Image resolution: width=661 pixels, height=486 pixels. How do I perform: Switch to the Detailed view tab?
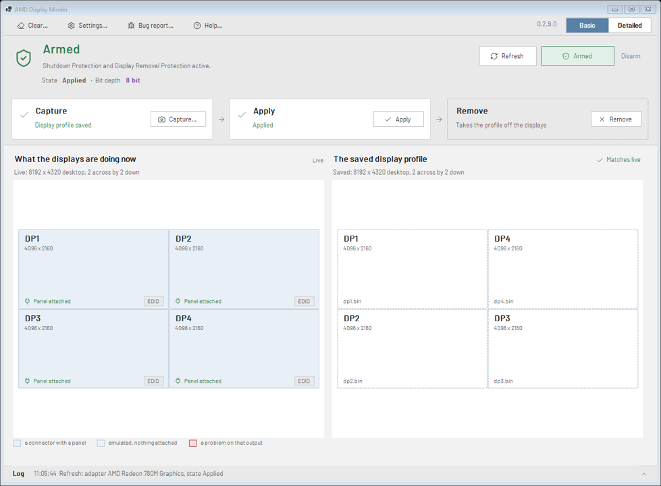(x=630, y=25)
